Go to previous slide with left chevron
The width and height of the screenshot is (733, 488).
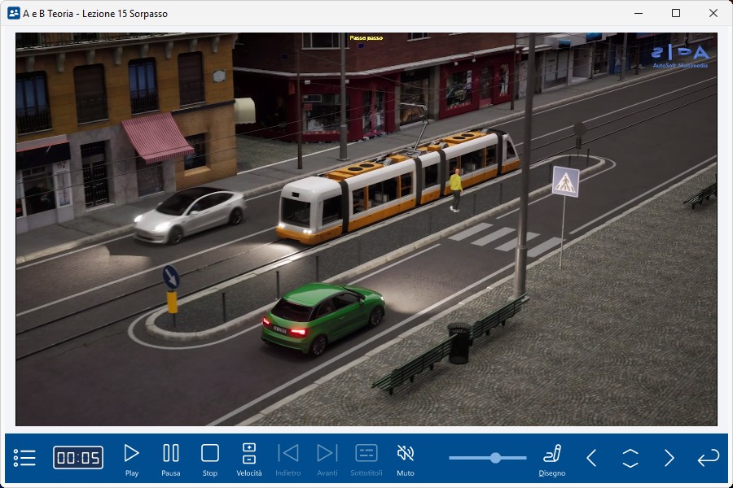591,458
